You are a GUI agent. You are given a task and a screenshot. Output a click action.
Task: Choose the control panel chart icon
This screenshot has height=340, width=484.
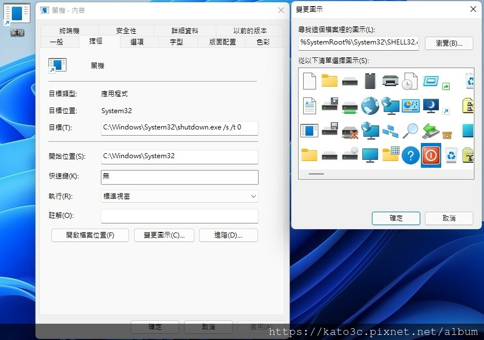tap(411, 106)
